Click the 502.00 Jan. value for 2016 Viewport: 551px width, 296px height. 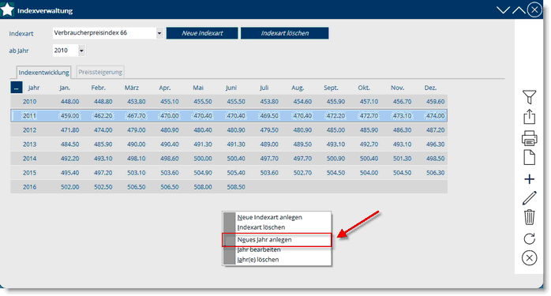(x=69, y=187)
